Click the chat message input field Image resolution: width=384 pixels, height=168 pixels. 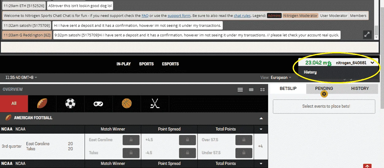[189, 47]
